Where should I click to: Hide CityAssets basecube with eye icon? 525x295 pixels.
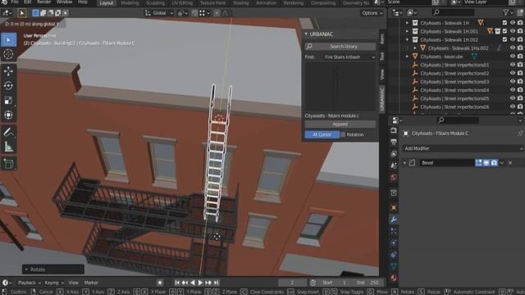pos(513,57)
